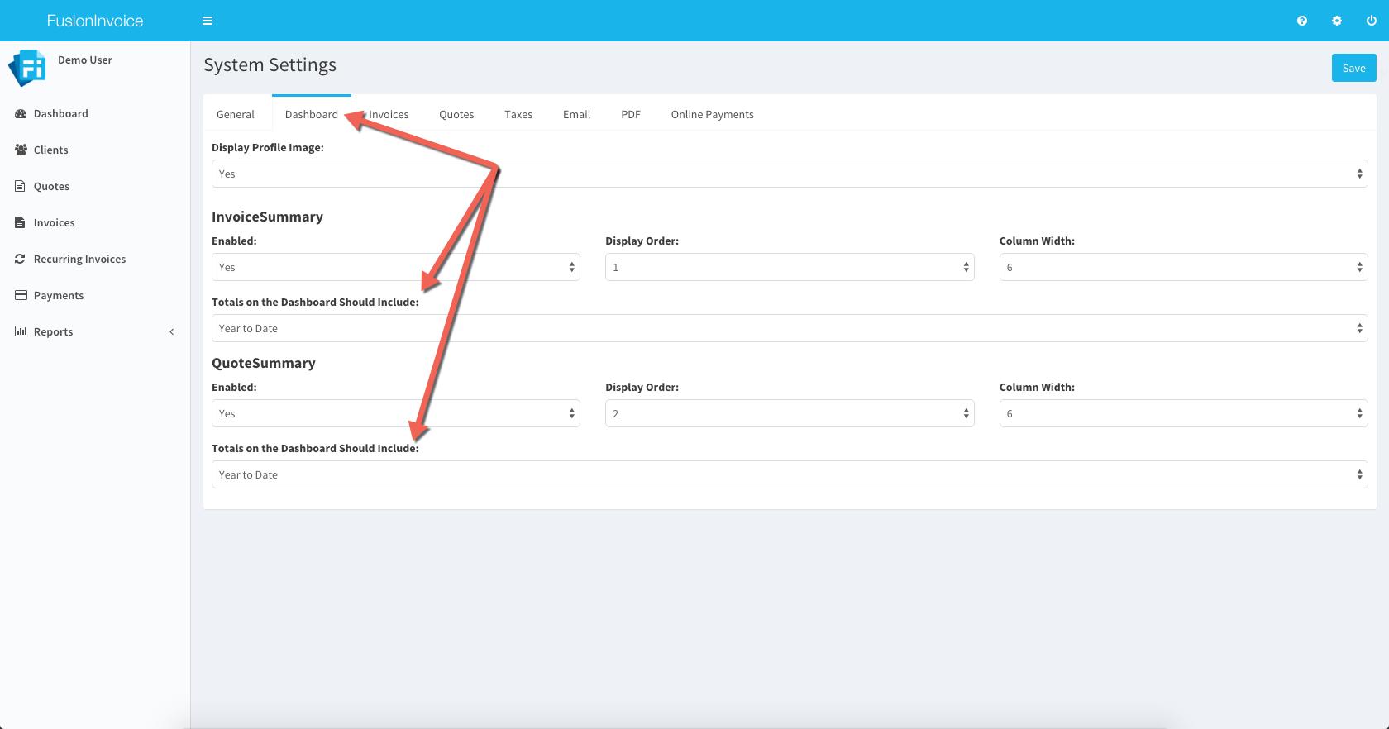Open Recurring Invoices in sidebar
1389x729 pixels.
[79, 260]
